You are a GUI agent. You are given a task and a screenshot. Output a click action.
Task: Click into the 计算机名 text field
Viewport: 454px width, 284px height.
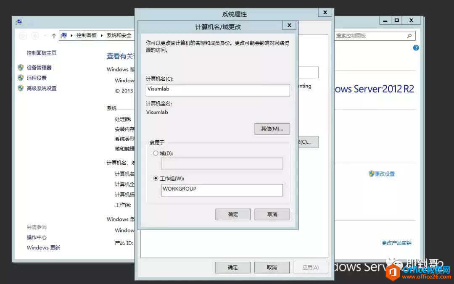(x=218, y=90)
